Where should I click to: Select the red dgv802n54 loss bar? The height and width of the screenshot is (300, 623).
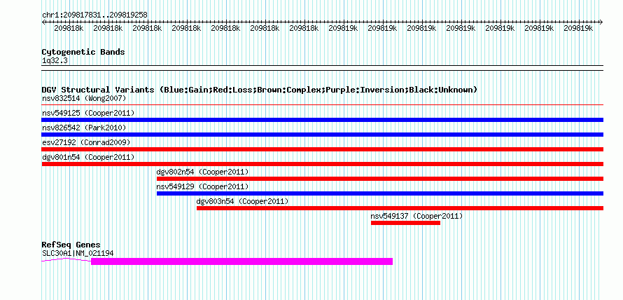[x=380, y=179]
